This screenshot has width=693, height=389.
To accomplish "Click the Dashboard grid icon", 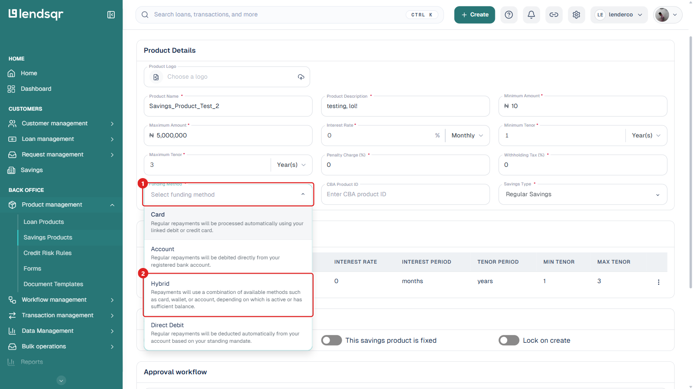I will (11, 89).
